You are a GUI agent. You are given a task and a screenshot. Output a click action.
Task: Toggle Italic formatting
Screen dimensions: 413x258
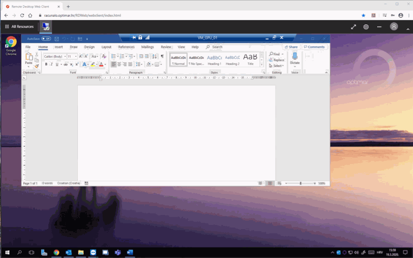coord(52,64)
